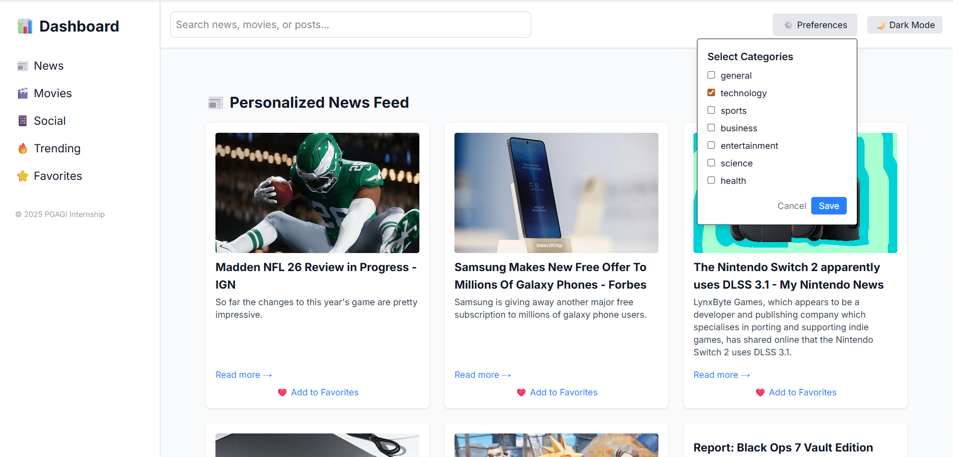Click the phone icon beside Social
Screen dimensions: 953x457
[x=23, y=121]
